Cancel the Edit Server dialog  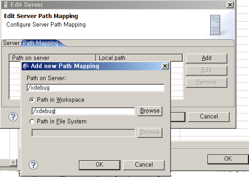tap(209, 117)
